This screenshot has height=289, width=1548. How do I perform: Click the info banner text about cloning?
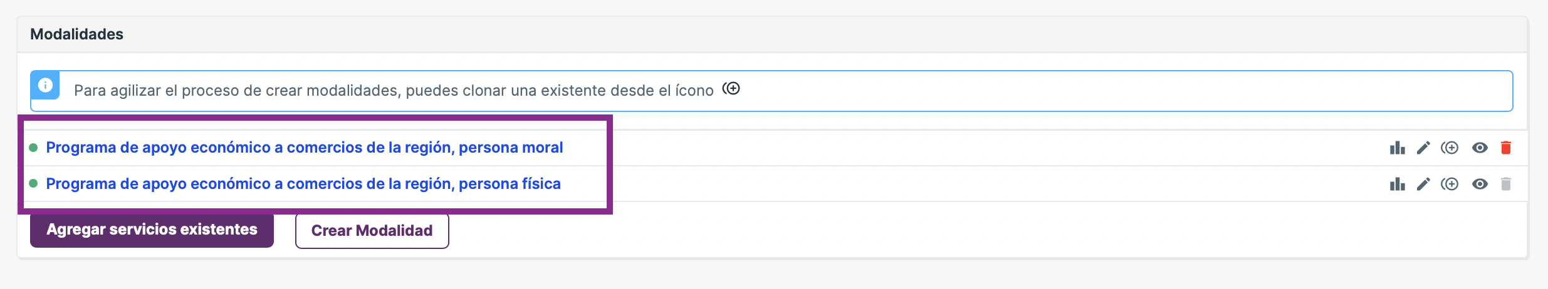point(394,91)
